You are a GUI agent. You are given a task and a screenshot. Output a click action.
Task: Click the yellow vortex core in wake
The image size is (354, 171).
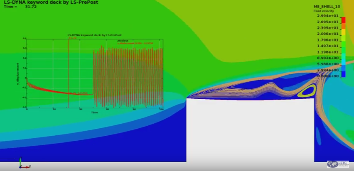308,91
